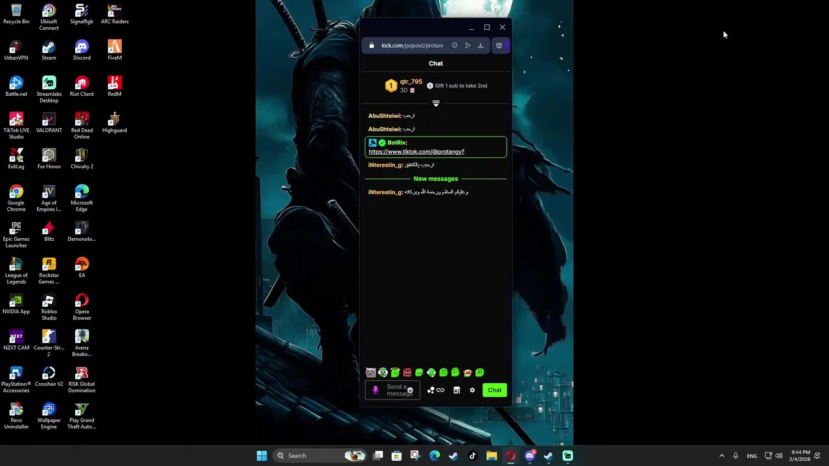Open the BotRix TikTok protangy link
The height and width of the screenshot is (466, 829).
click(416, 151)
